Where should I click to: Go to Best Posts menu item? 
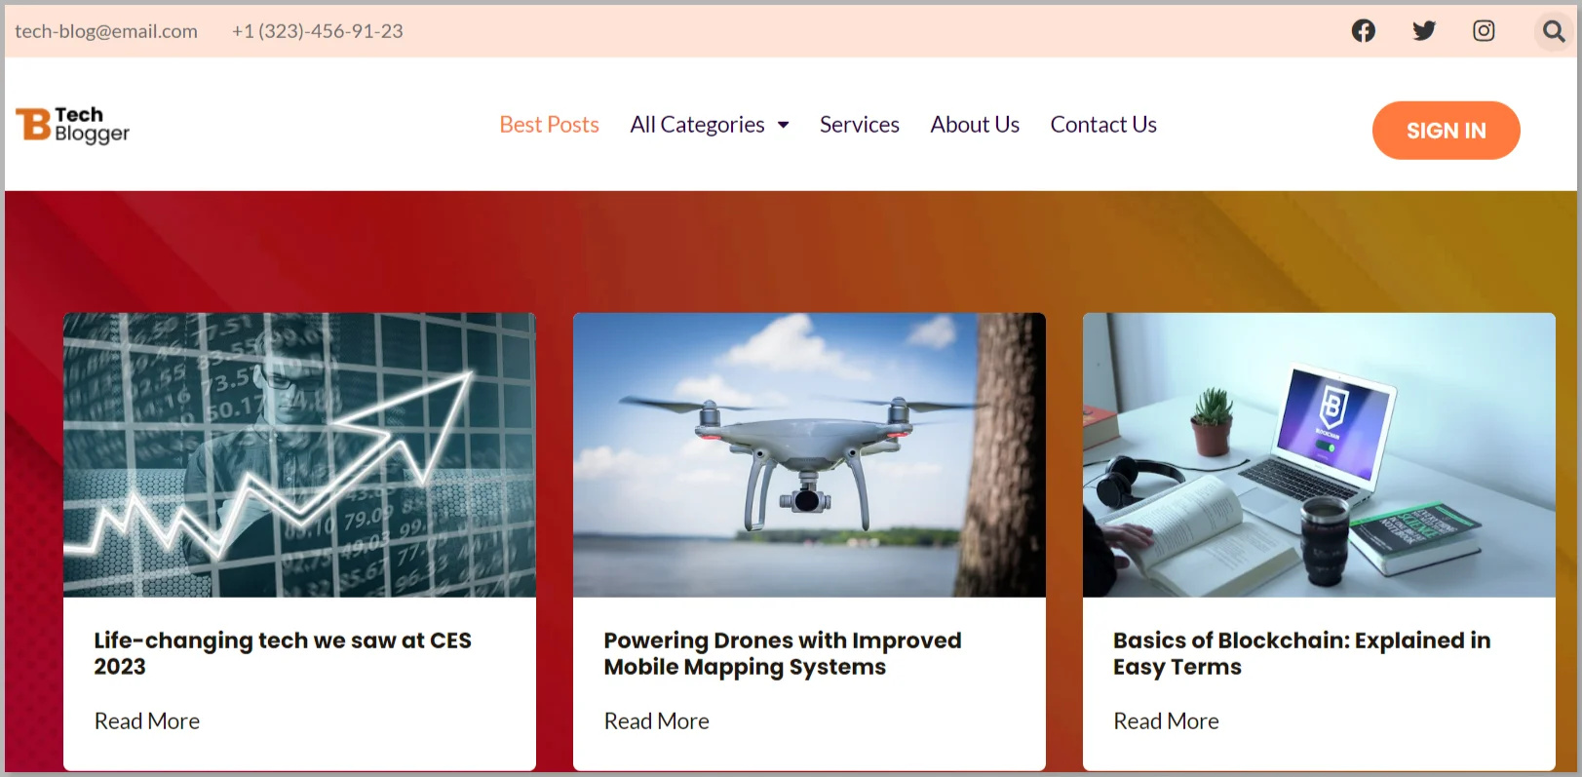(549, 125)
